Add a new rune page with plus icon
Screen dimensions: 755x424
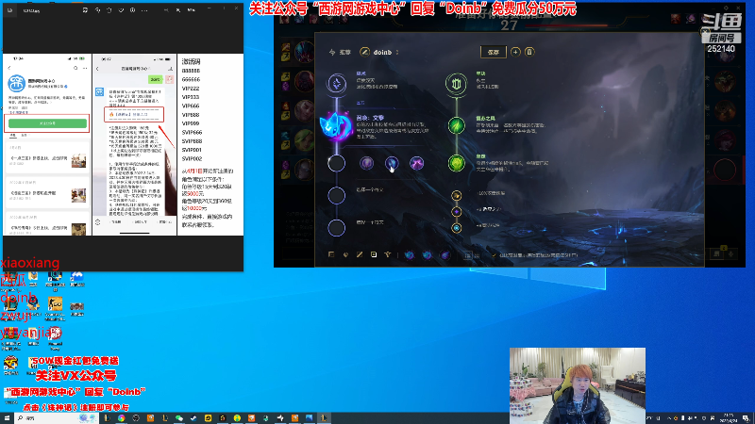tap(515, 52)
